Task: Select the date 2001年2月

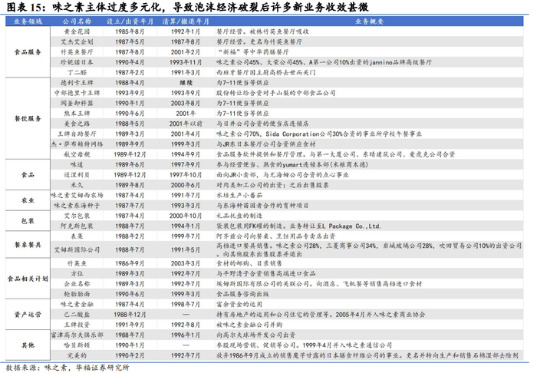Action: click(186, 52)
